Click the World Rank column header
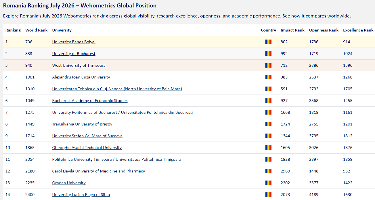This screenshot has width=375, height=200. pos(37,30)
